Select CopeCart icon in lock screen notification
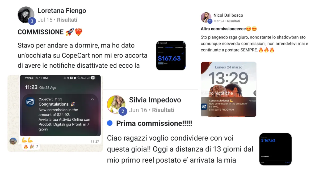 [204, 107]
